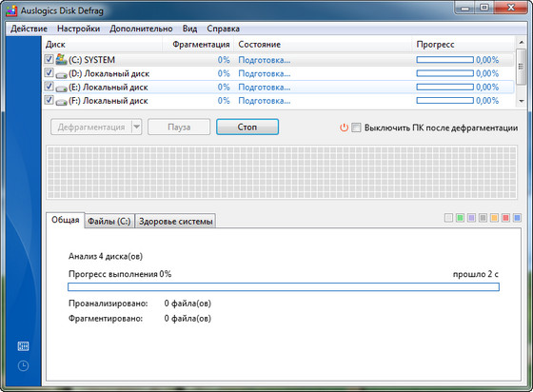Click the white legend color swatch

448,218
